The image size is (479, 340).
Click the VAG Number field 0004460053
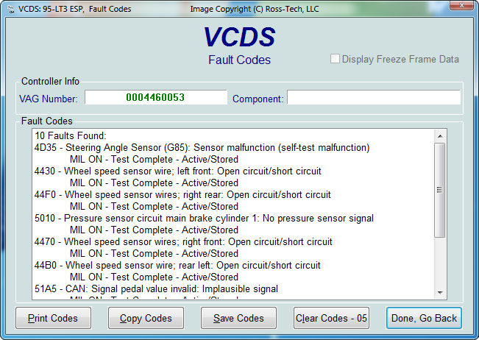coord(156,97)
